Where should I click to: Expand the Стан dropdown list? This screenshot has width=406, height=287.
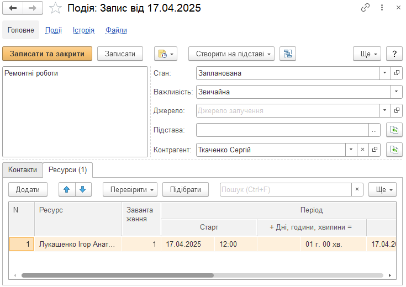385,73
